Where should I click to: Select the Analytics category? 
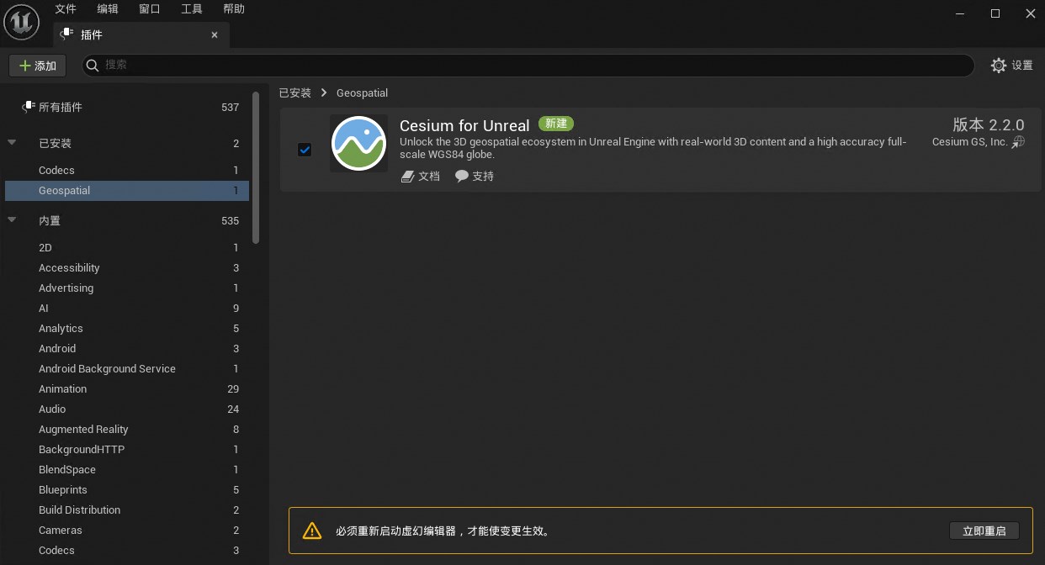129,328
